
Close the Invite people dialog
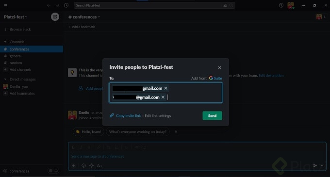(x=219, y=68)
